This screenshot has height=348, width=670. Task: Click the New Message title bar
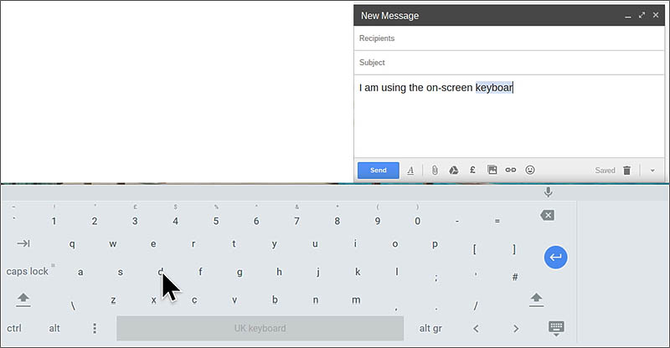509,15
